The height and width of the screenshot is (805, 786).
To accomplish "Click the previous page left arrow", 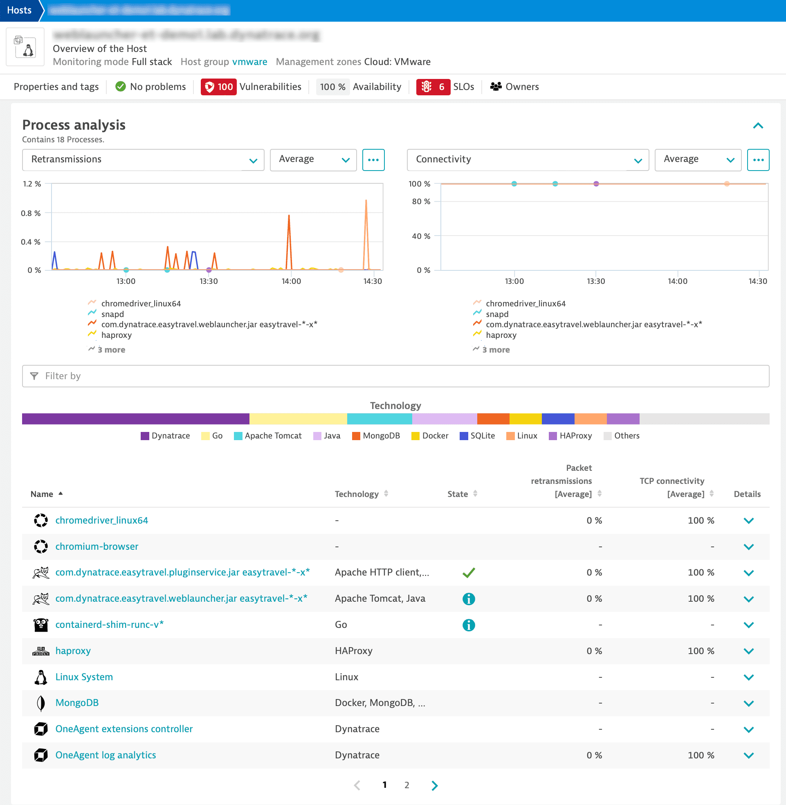I will click(357, 785).
